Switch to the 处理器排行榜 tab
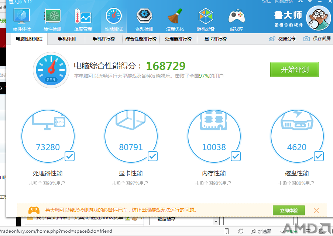 [x=178, y=39]
